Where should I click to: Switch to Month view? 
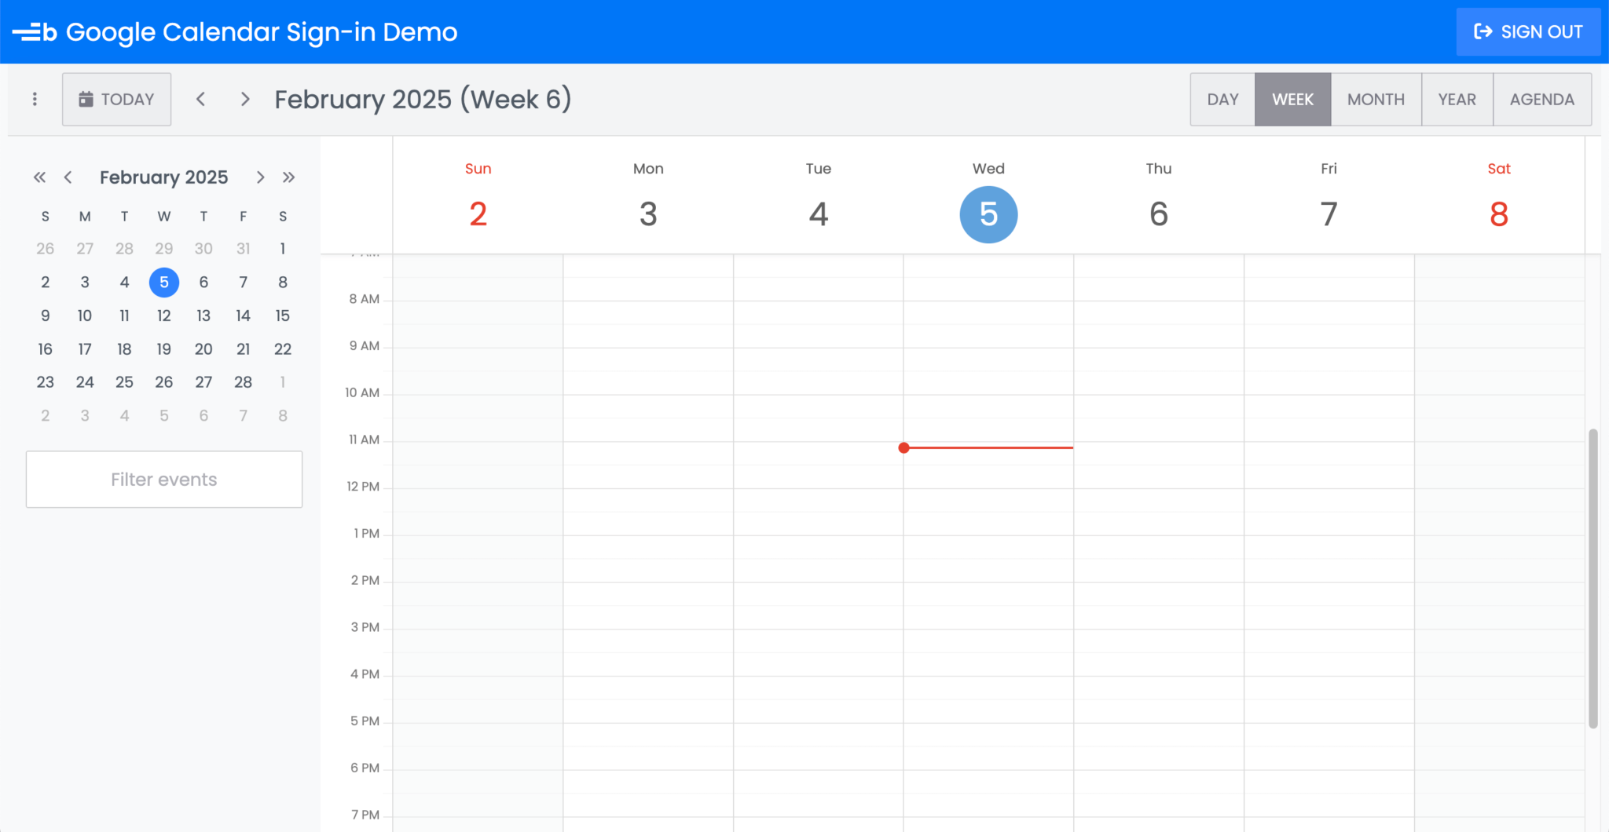(1376, 100)
